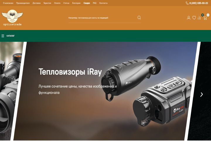Open the hamburger catalog menu icon
The image size is (211, 141).
(x=3, y=36)
